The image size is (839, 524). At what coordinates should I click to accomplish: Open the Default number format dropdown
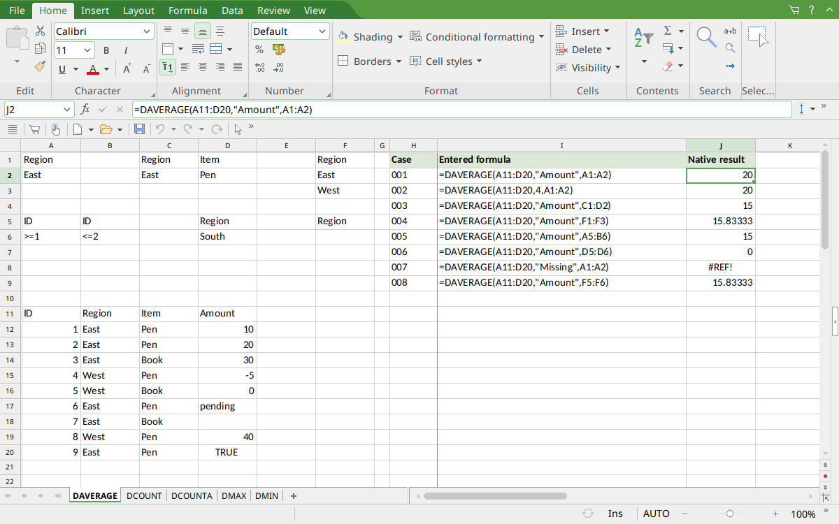[x=322, y=31]
